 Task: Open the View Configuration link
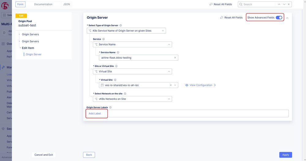(201, 85)
